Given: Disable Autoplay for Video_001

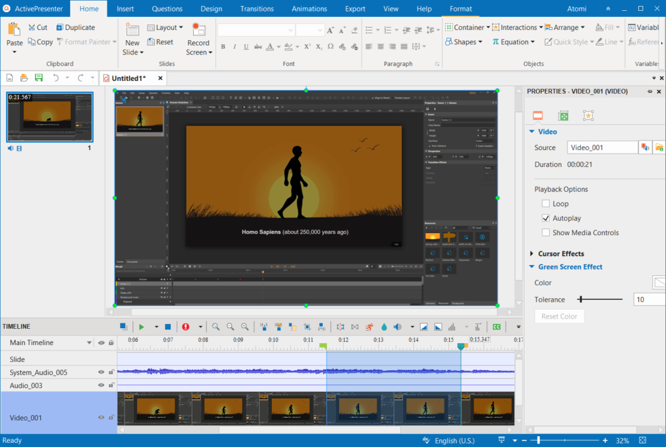Looking at the screenshot, I should 545,218.
